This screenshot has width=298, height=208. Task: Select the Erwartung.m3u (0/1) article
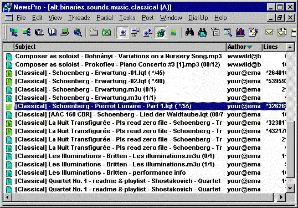click(x=145, y=90)
